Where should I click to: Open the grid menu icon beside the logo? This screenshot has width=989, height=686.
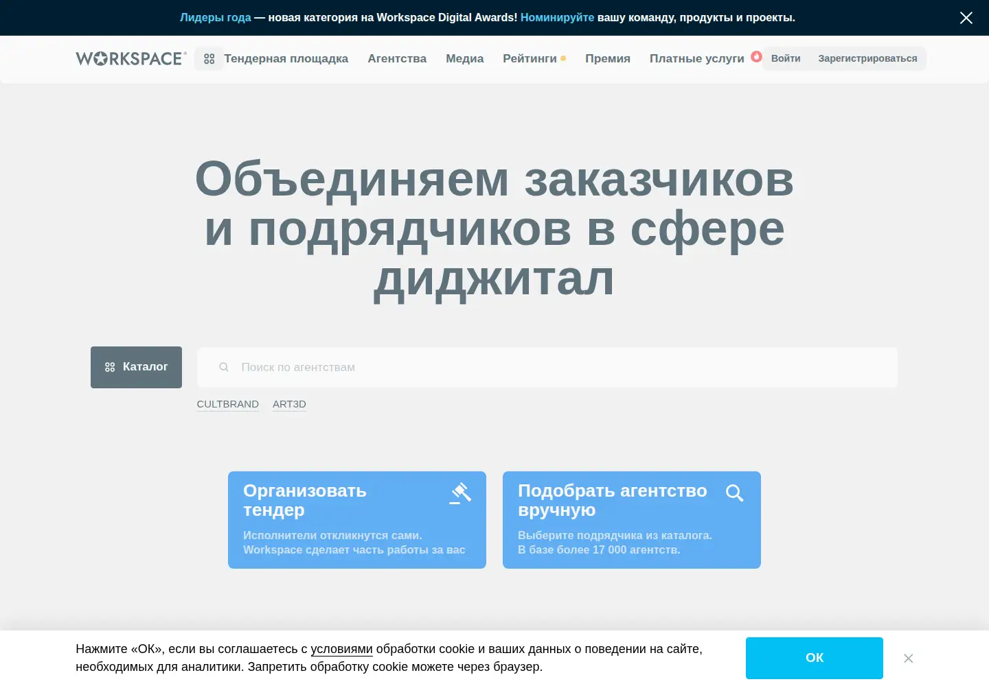pyautogui.click(x=209, y=59)
